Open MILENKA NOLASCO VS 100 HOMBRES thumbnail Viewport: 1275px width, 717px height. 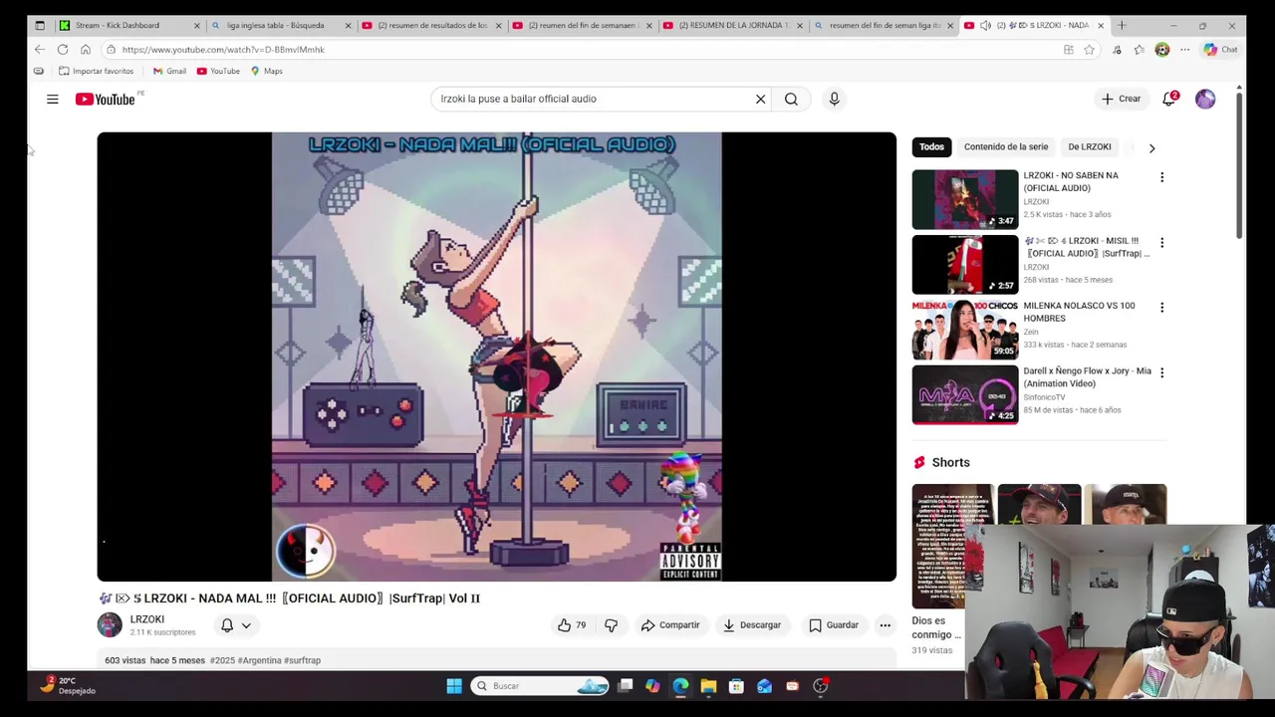(965, 330)
